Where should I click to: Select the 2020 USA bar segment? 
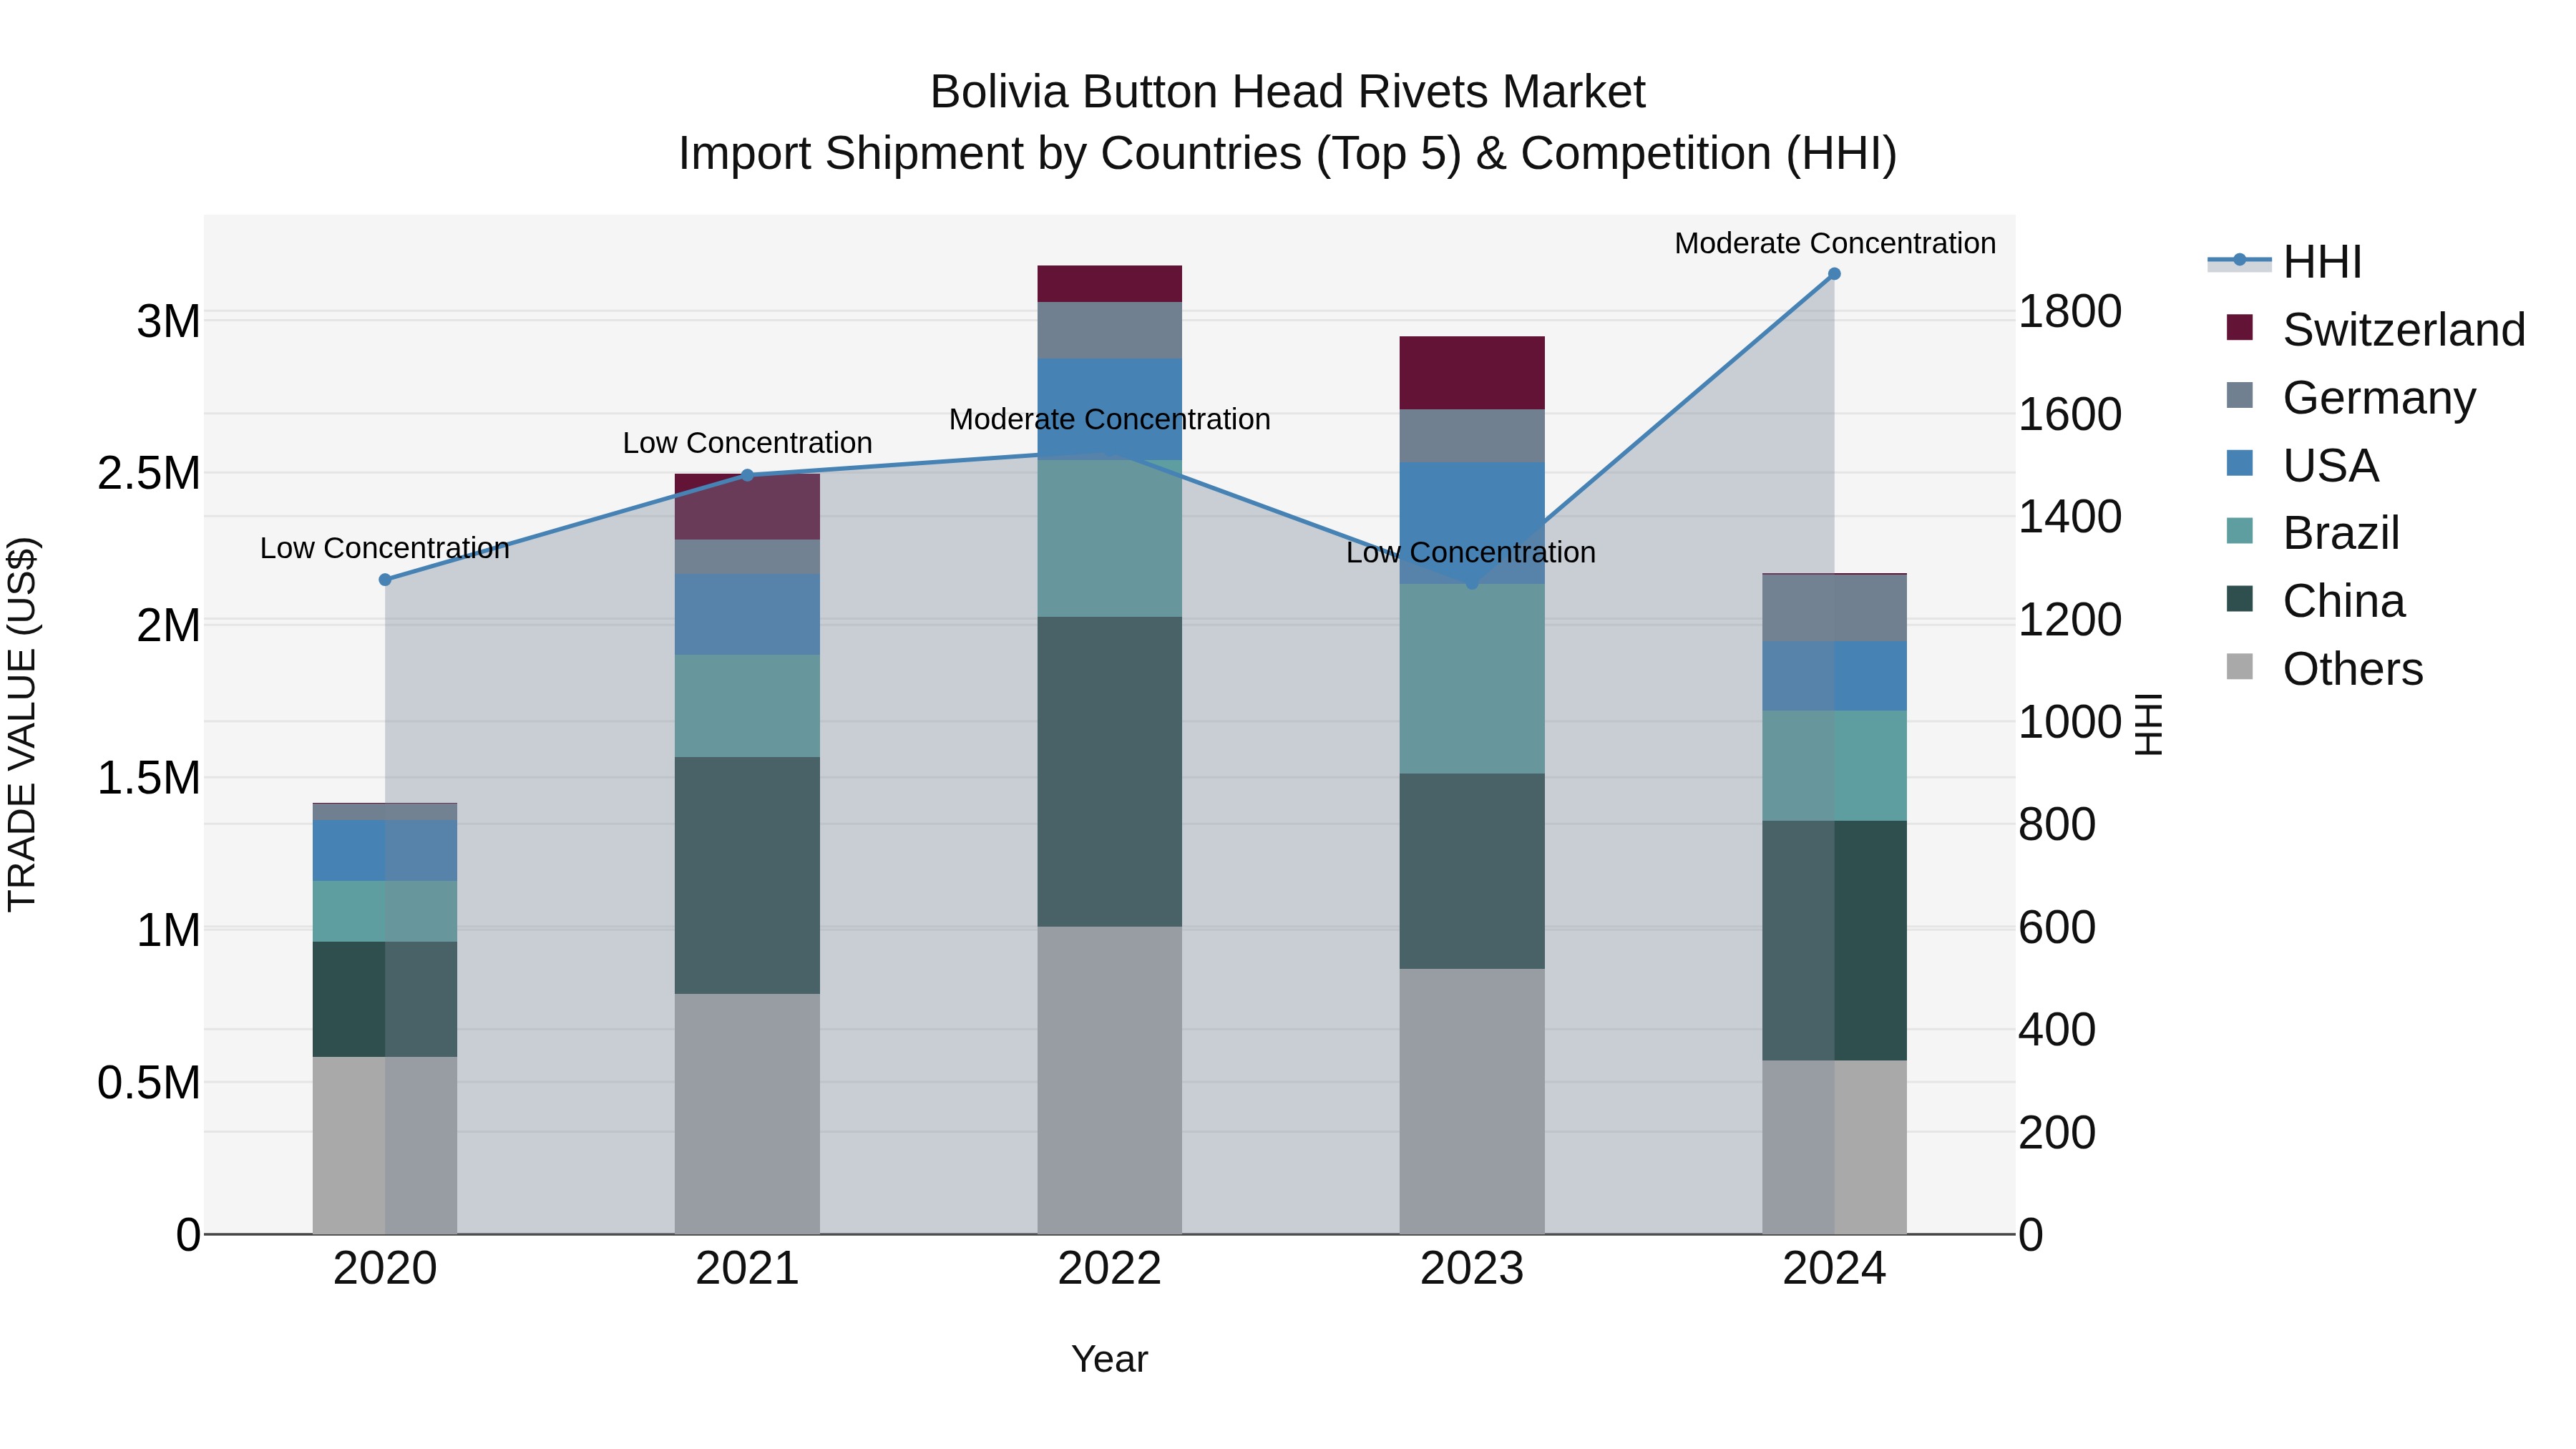point(385,851)
